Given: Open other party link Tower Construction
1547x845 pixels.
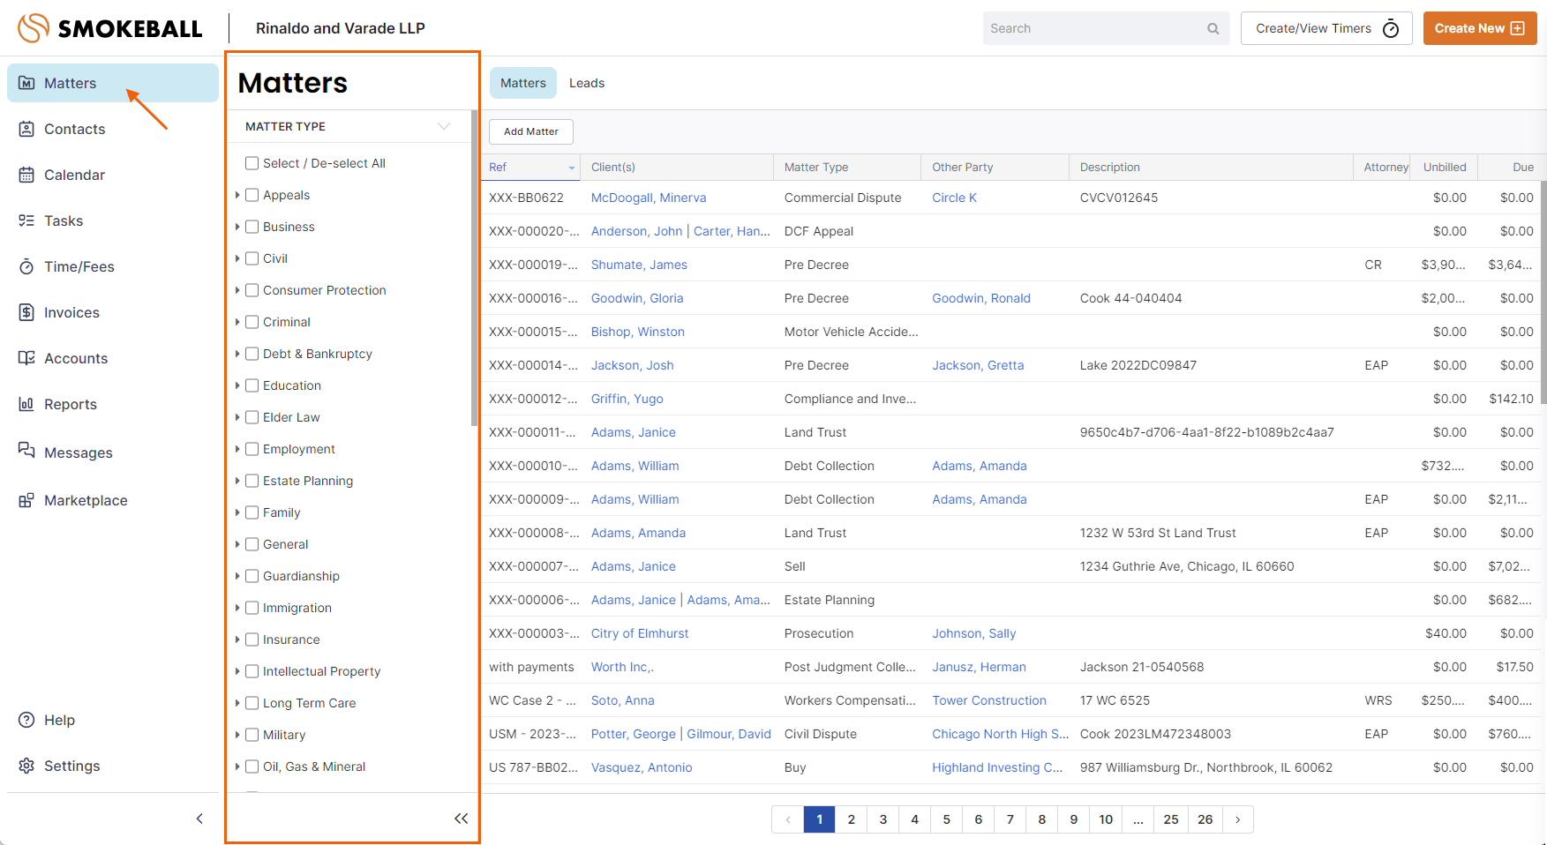Looking at the screenshot, I should (x=989, y=700).
